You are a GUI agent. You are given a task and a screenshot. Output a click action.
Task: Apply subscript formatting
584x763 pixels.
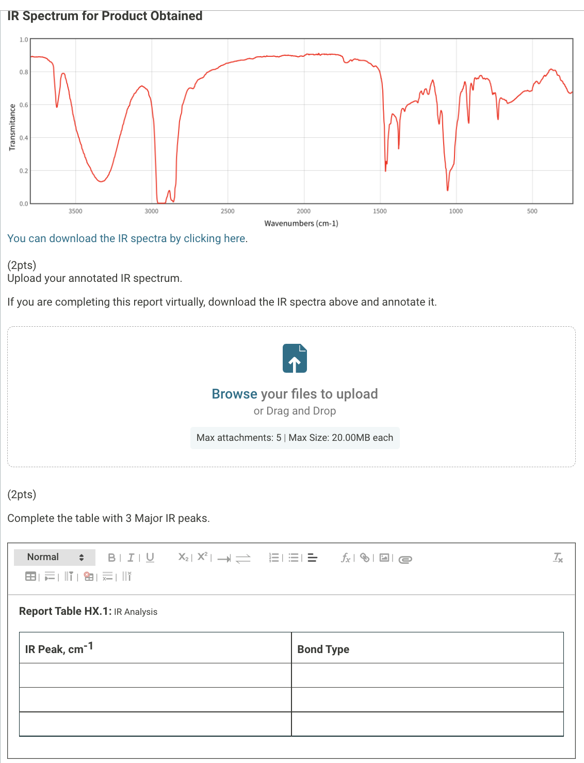point(183,558)
